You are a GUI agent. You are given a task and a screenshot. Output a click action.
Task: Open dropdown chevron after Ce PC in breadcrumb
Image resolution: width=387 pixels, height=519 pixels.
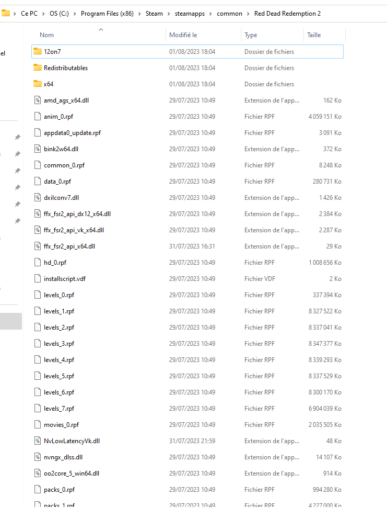pos(43,14)
